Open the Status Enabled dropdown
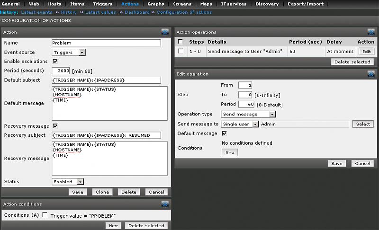This screenshot has width=379, height=230. pyautogui.click(x=67, y=181)
